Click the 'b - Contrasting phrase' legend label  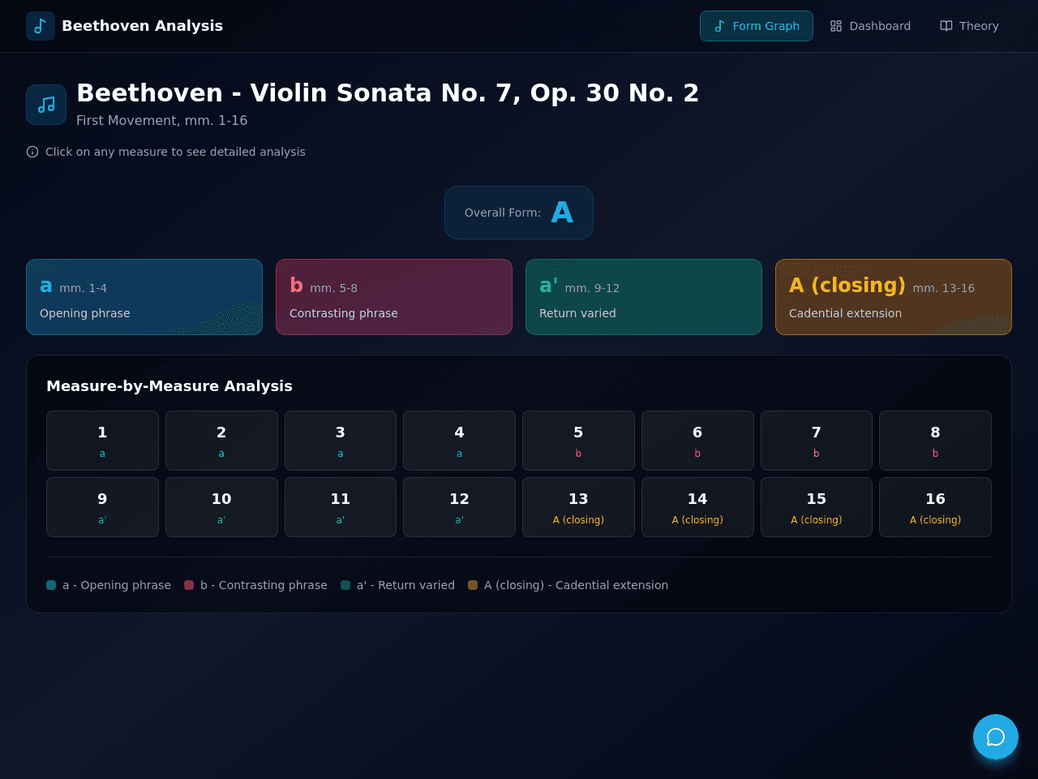click(x=264, y=585)
